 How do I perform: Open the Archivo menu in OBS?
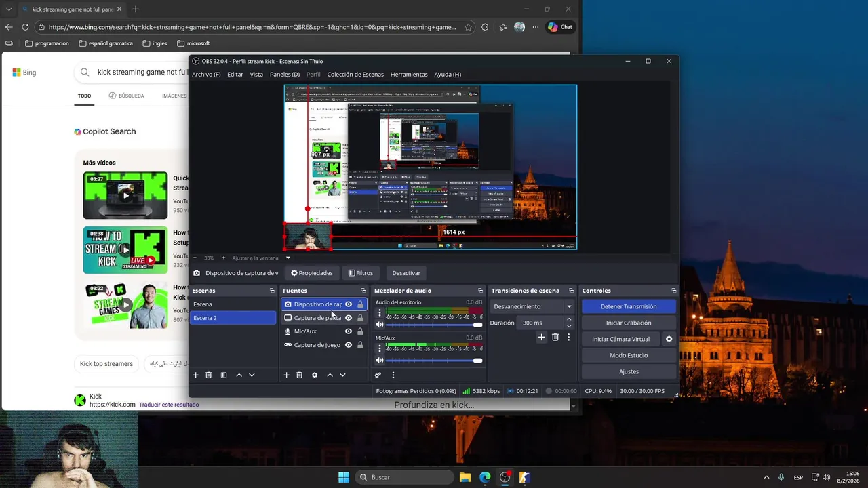[206, 75]
